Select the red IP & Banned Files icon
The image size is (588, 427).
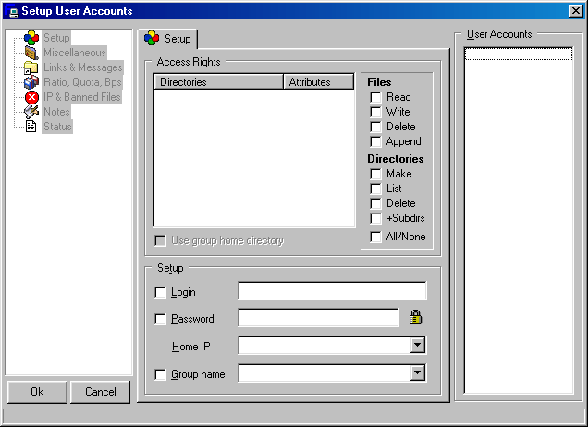click(31, 97)
